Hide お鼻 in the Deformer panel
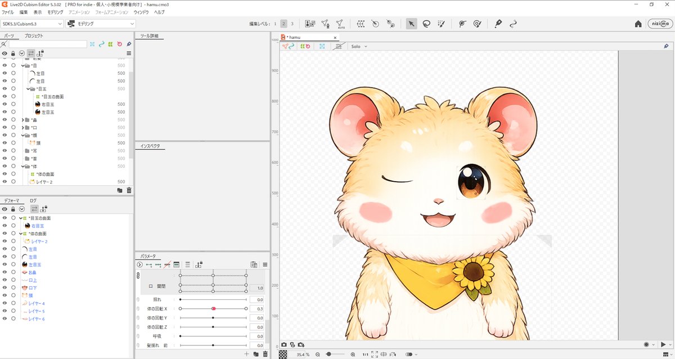Viewport: 675px width, 359px height. click(4, 272)
